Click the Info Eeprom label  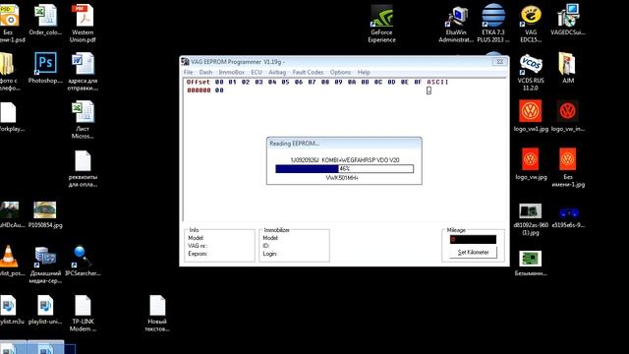tap(198, 254)
